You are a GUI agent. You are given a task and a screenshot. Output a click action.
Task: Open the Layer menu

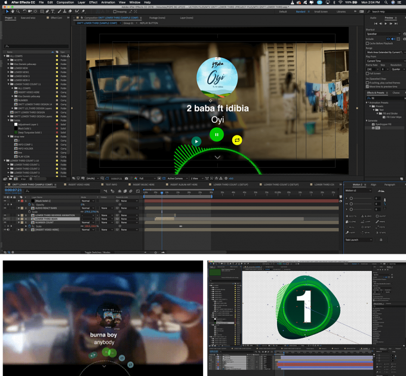pyautogui.click(x=82, y=2)
